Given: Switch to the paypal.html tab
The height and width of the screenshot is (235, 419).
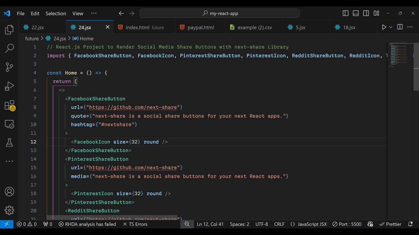Looking at the screenshot, I should [x=200, y=27].
